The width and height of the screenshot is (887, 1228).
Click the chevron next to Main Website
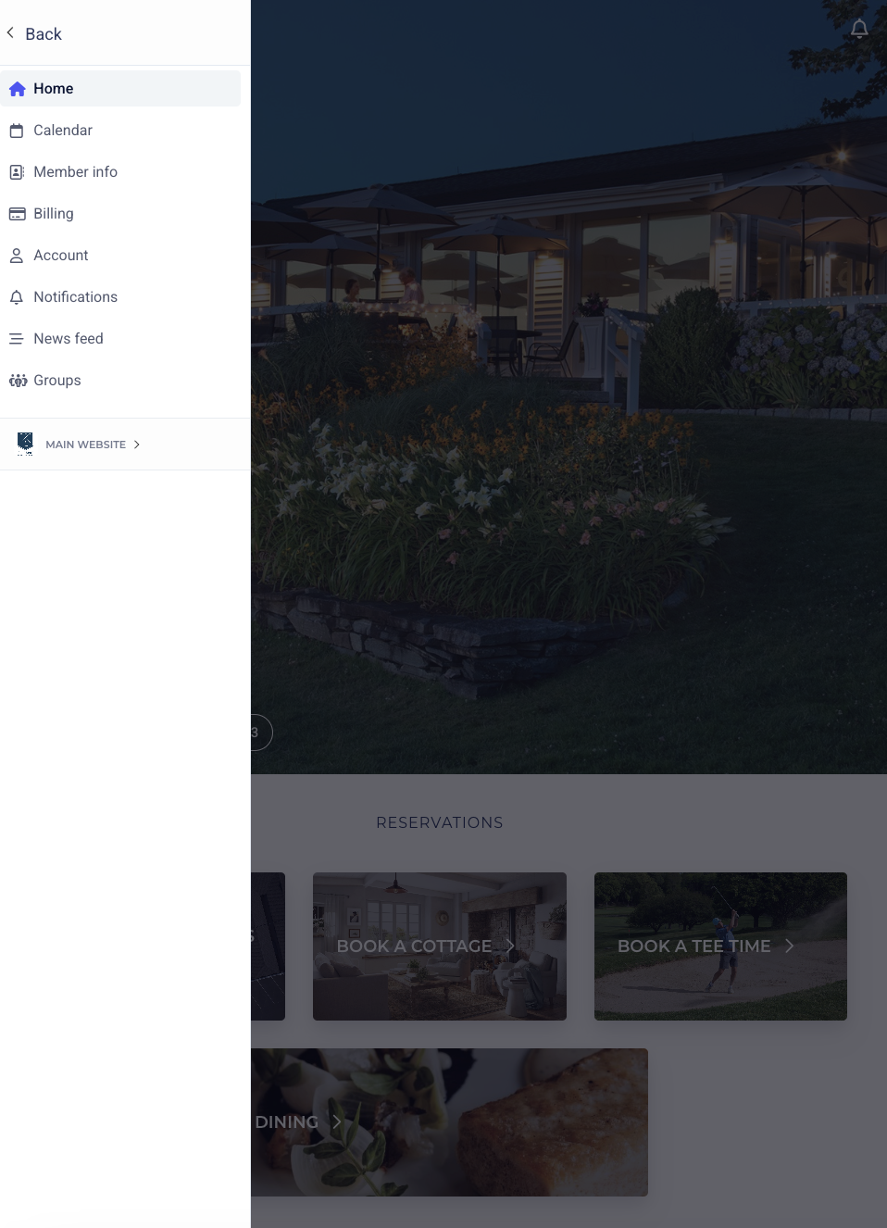(x=136, y=445)
